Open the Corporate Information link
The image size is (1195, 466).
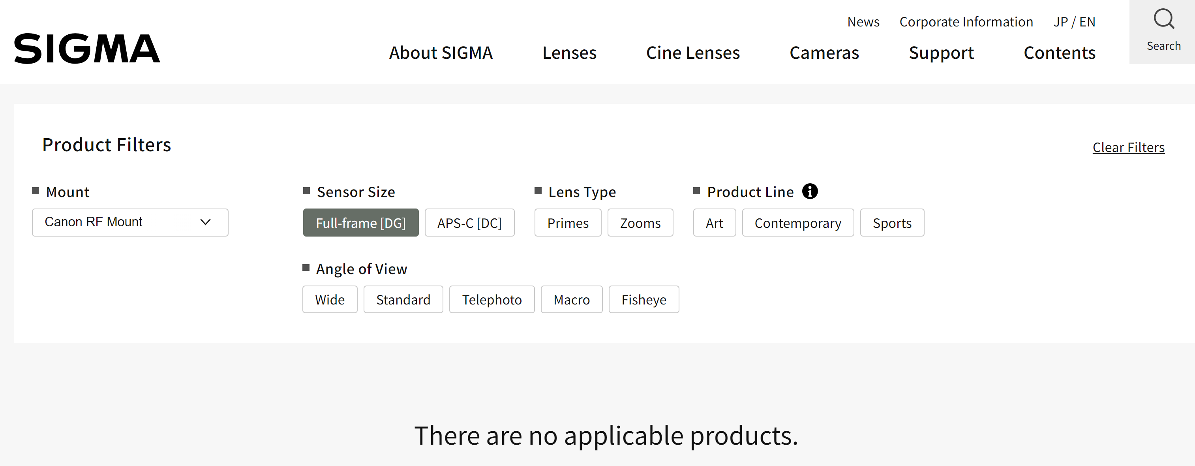click(x=966, y=22)
